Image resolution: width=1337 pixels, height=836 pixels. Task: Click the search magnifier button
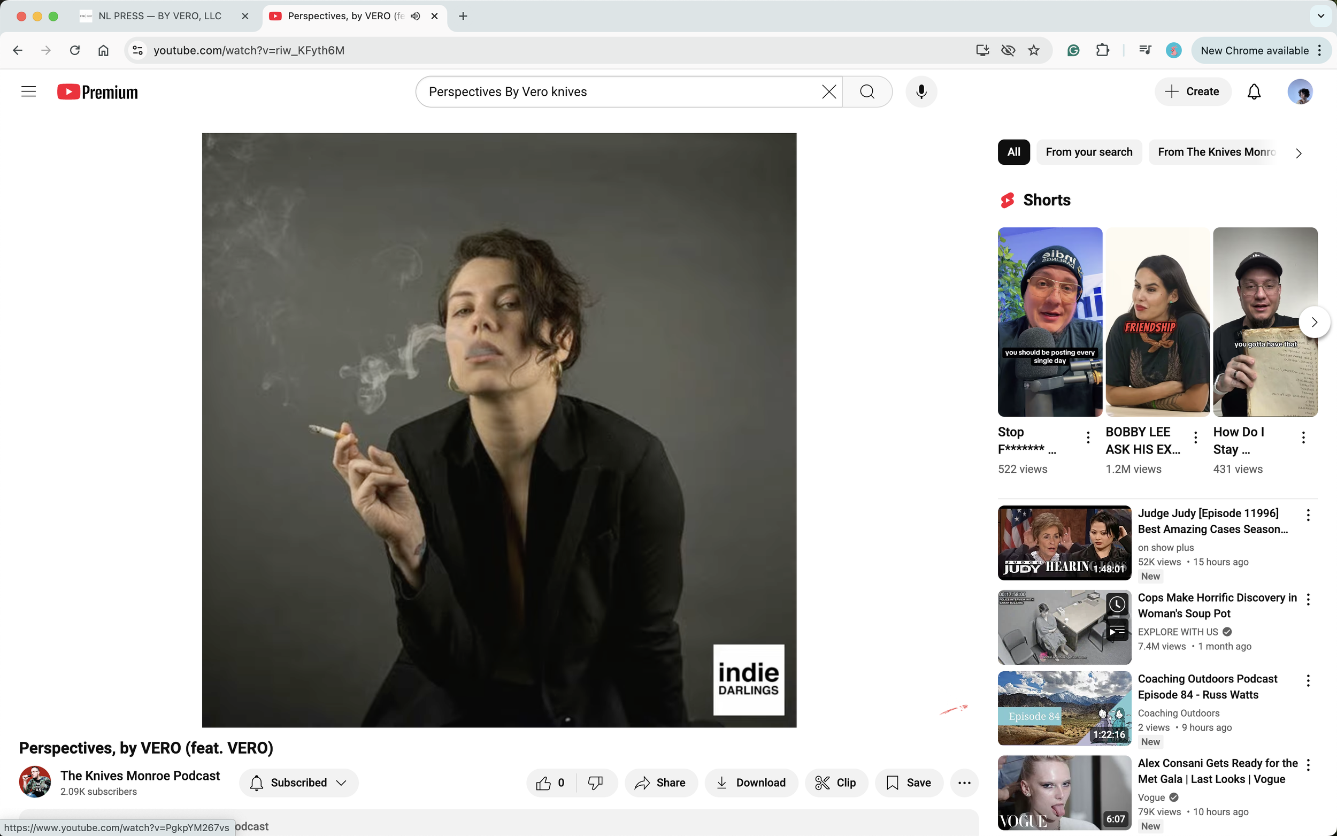[867, 92]
